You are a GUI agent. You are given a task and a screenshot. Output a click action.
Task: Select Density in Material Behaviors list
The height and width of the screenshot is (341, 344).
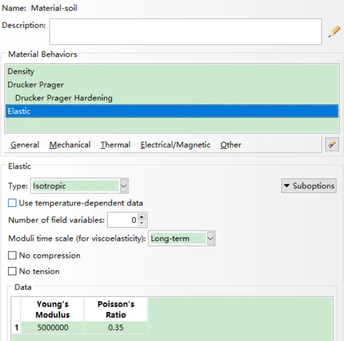tap(172, 71)
